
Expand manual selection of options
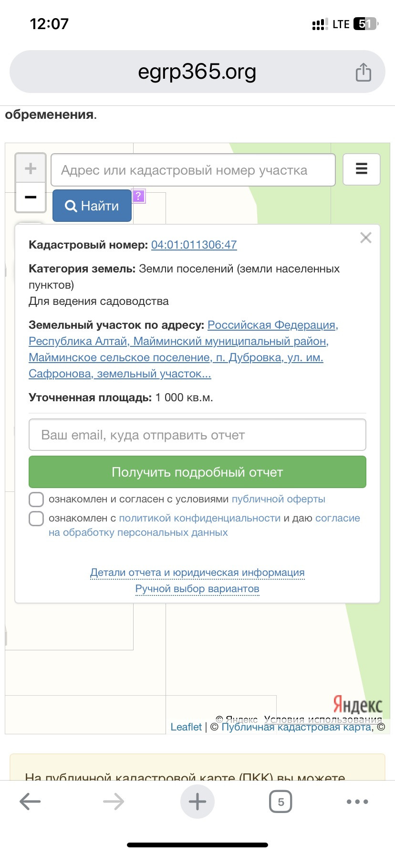pos(197,589)
